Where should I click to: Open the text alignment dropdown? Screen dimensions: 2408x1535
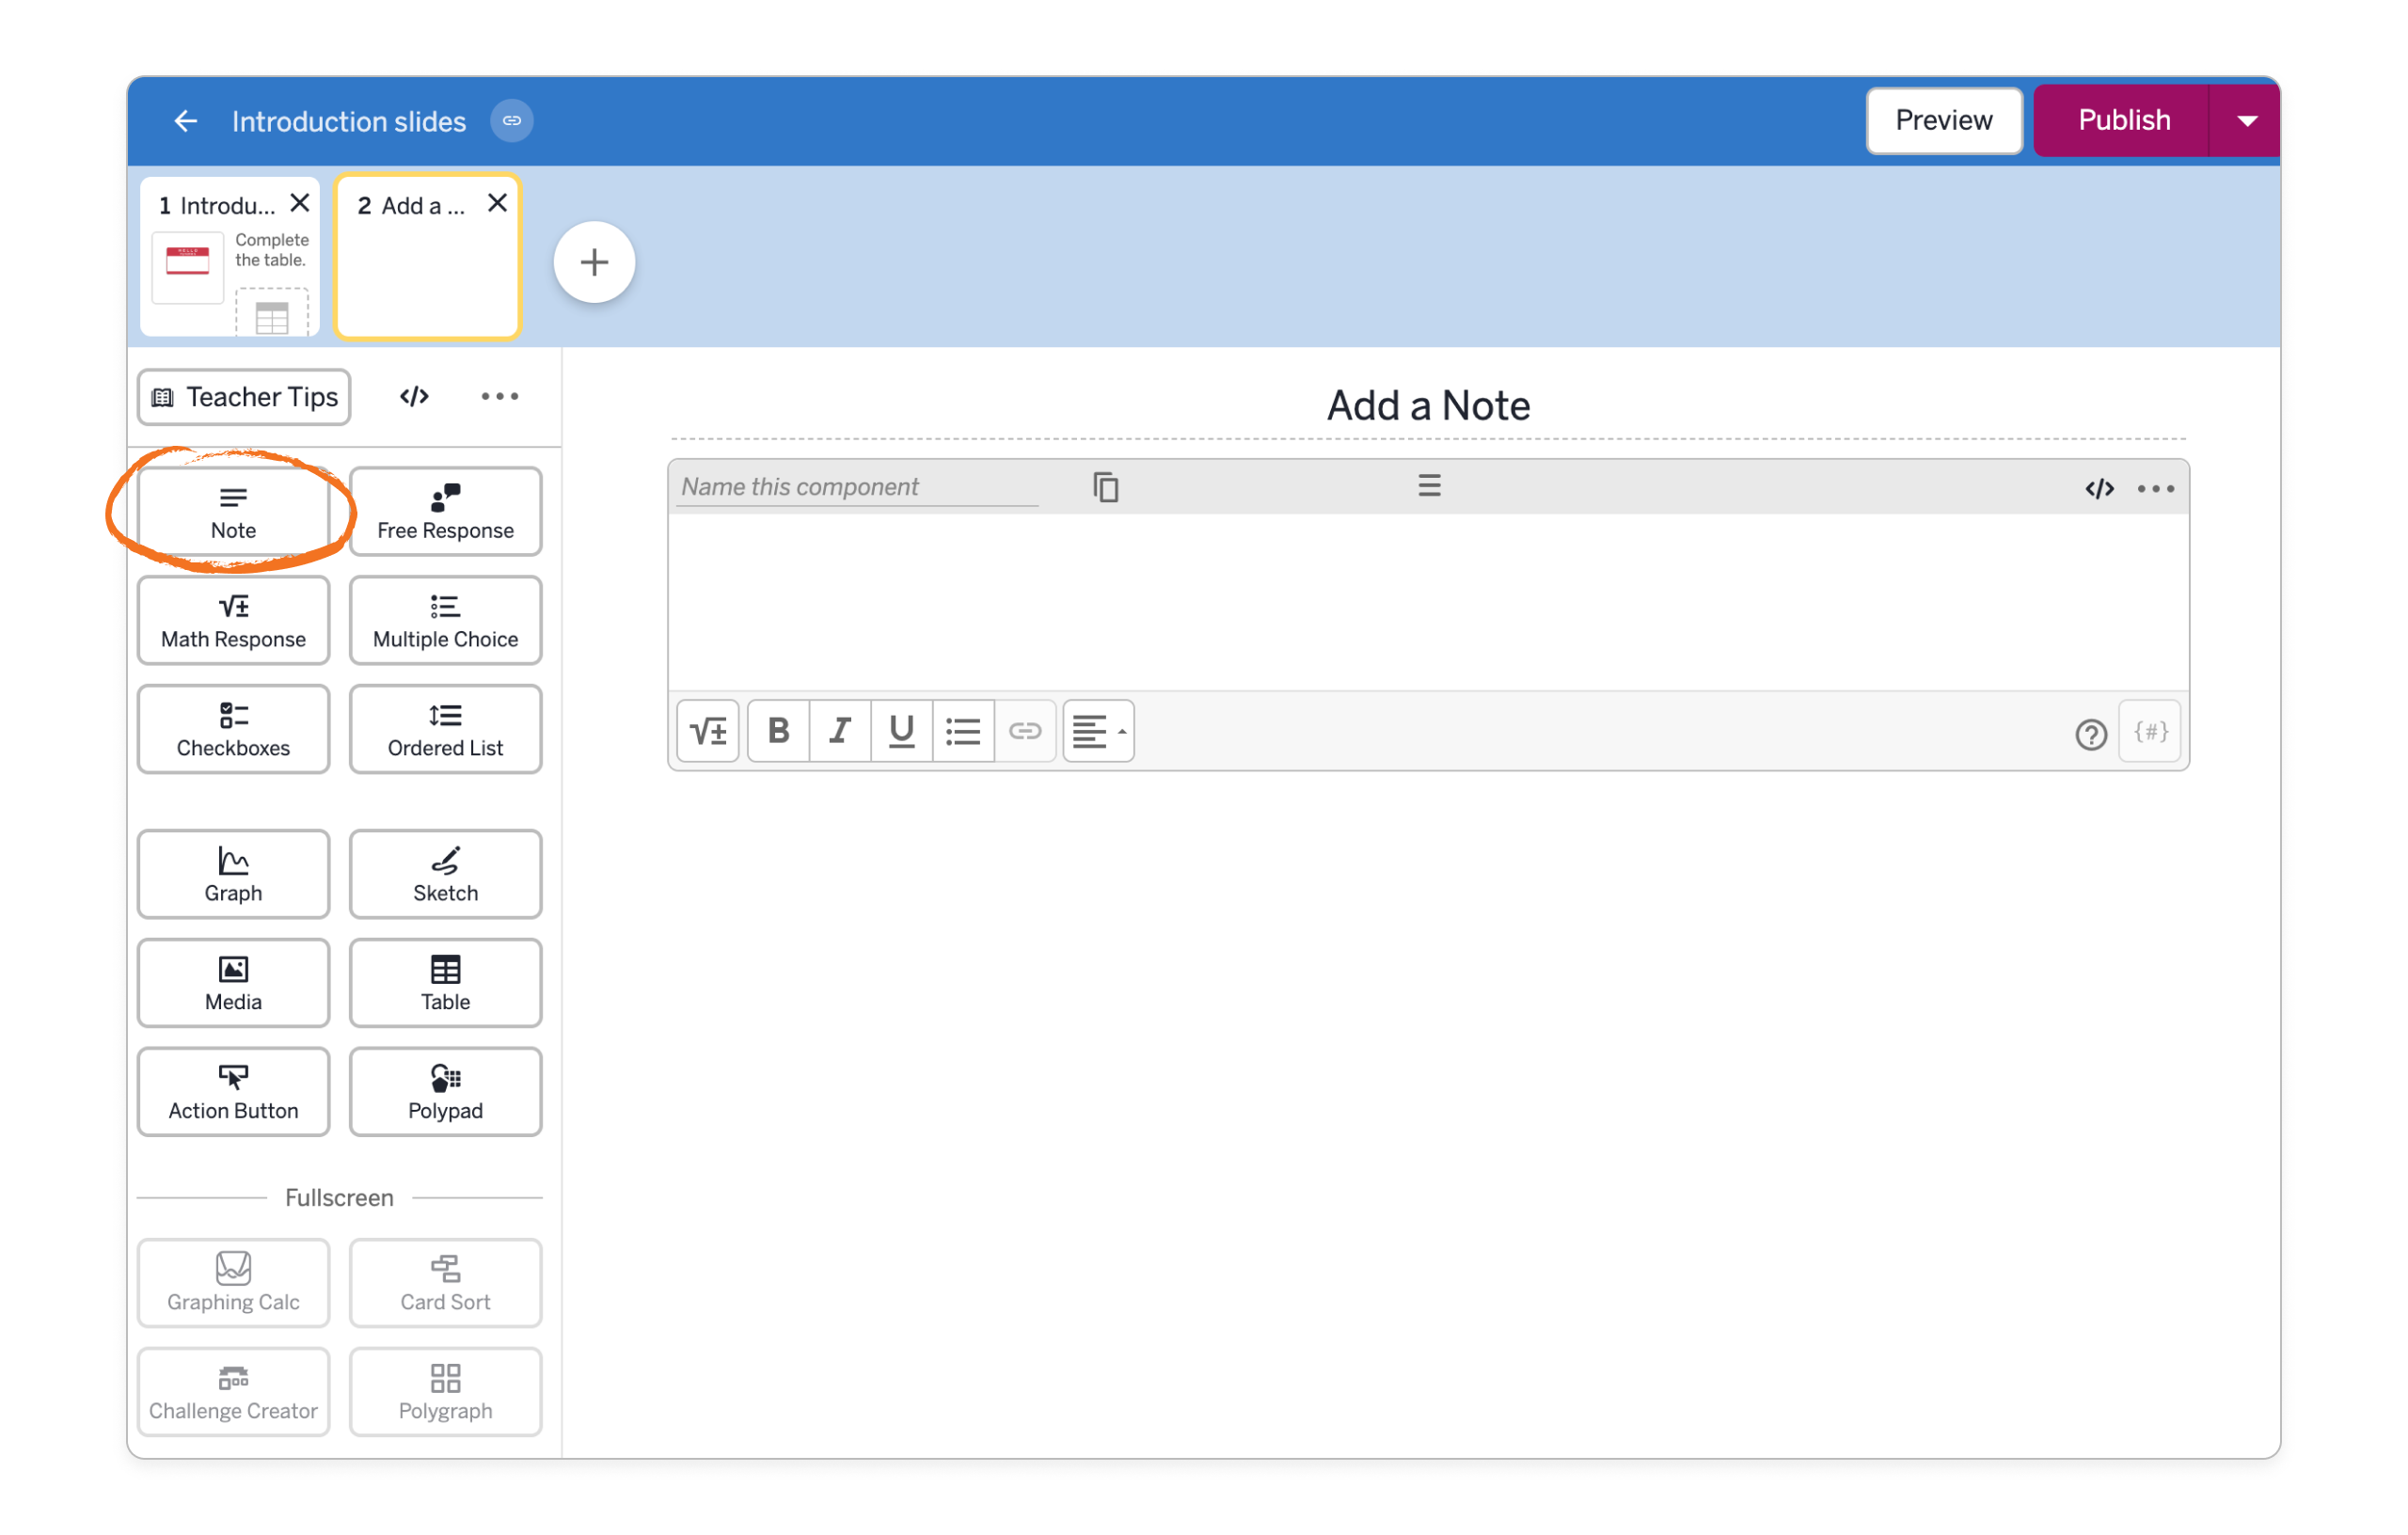point(1098,731)
